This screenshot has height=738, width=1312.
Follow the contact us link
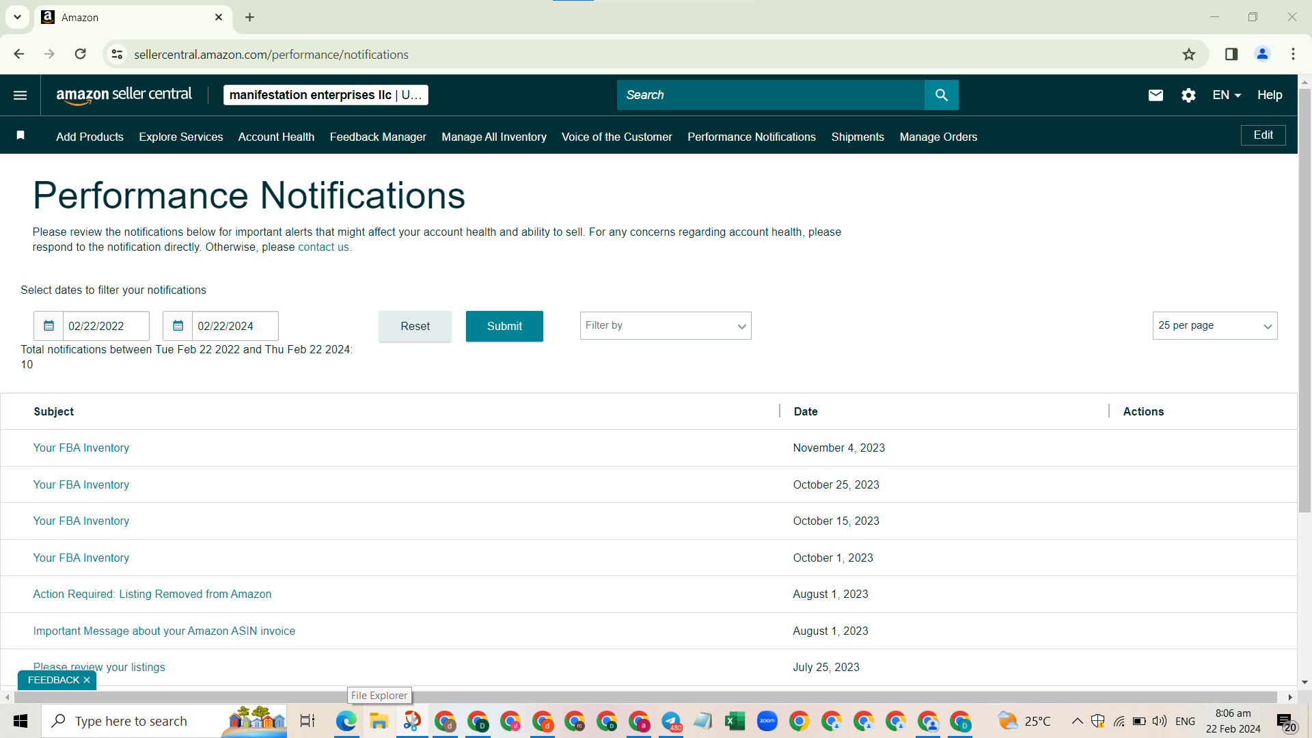(323, 247)
